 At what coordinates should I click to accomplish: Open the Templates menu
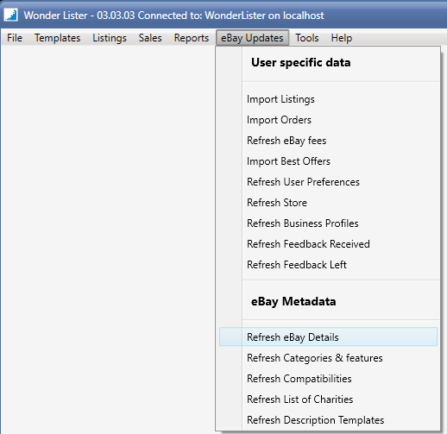58,38
